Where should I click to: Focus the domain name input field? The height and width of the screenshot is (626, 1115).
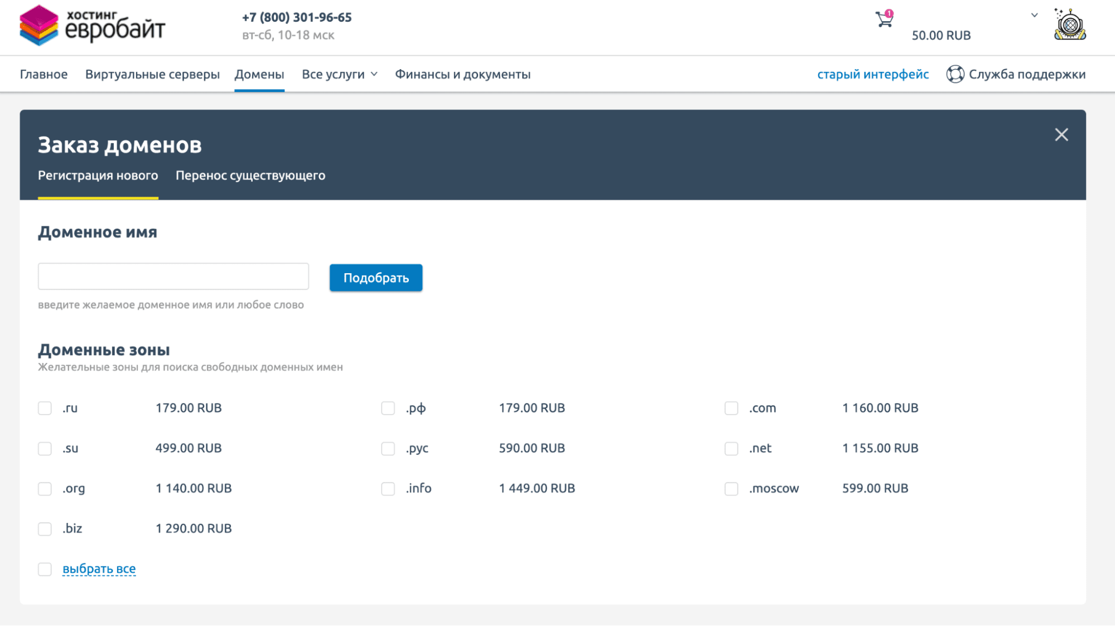[x=173, y=276]
